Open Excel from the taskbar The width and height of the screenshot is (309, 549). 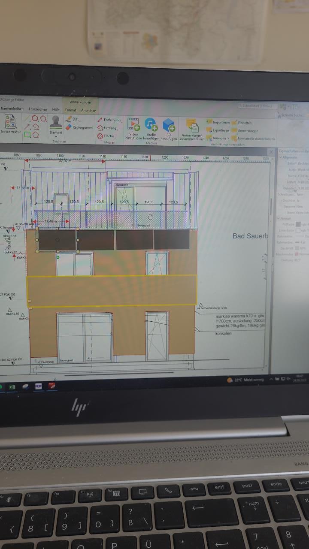(12, 386)
